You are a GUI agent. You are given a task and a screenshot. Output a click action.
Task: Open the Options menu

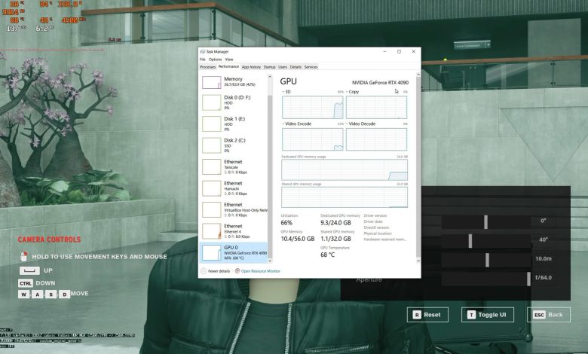[216, 60]
